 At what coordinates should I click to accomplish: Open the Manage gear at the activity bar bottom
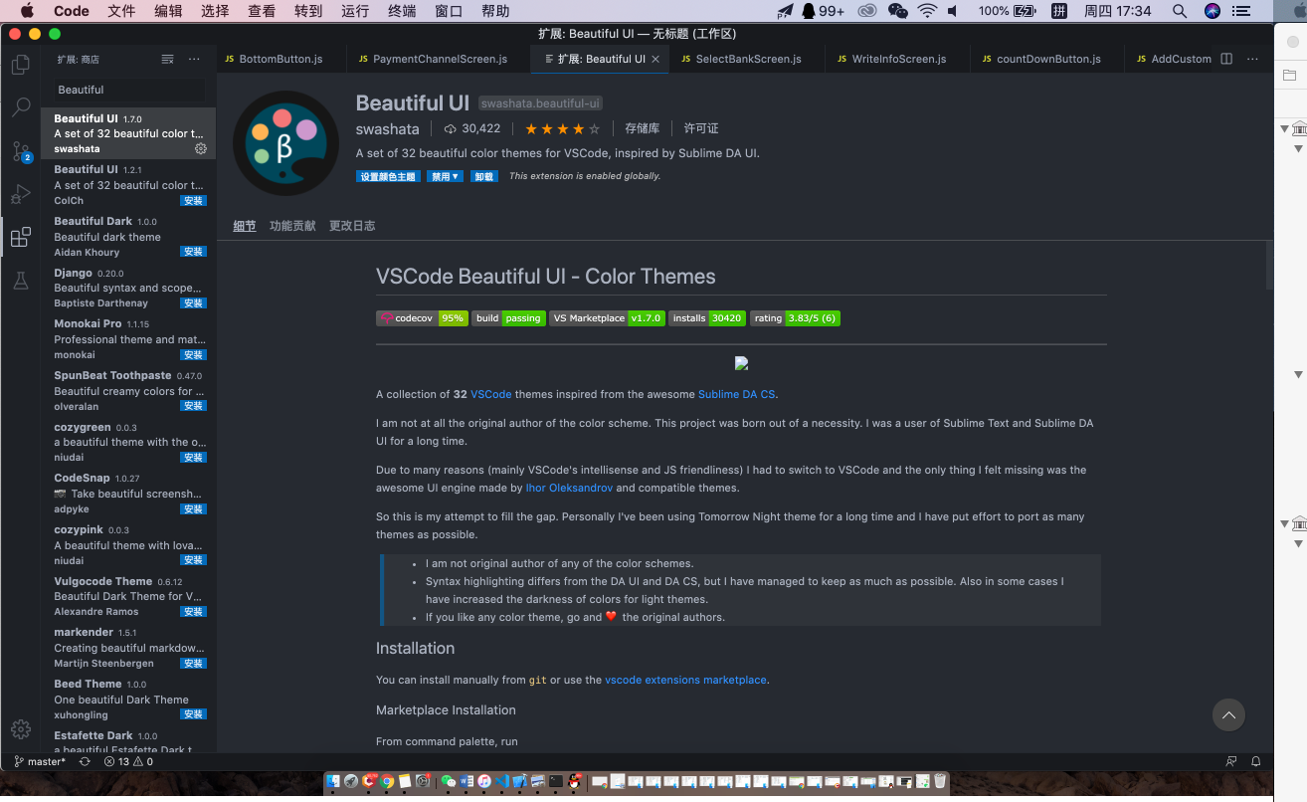click(20, 729)
